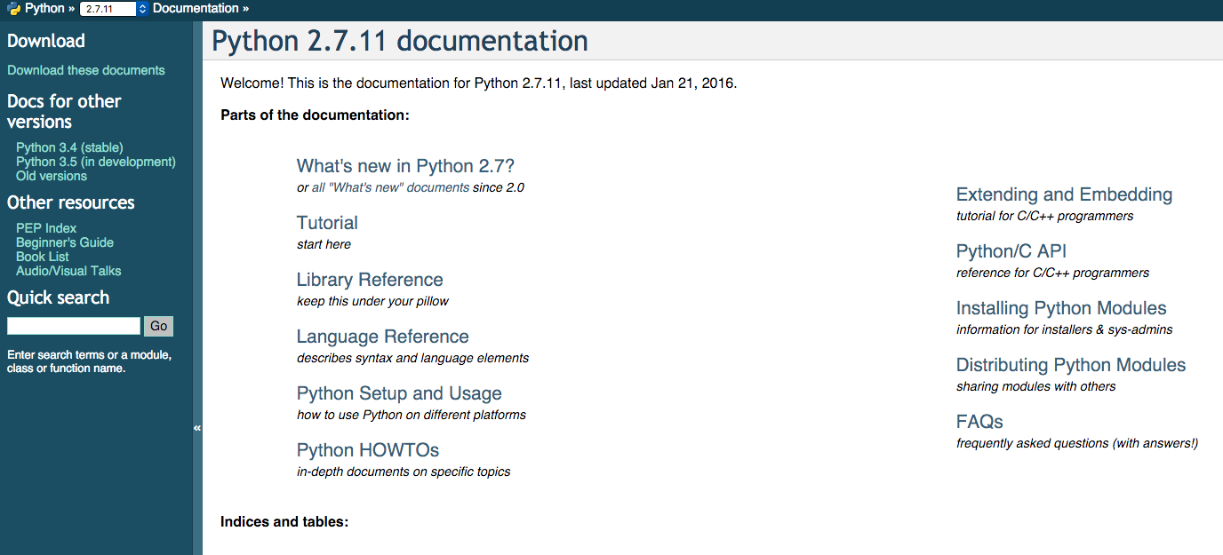Open the Old versions link
The height and width of the screenshot is (555, 1223).
[52, 176]
